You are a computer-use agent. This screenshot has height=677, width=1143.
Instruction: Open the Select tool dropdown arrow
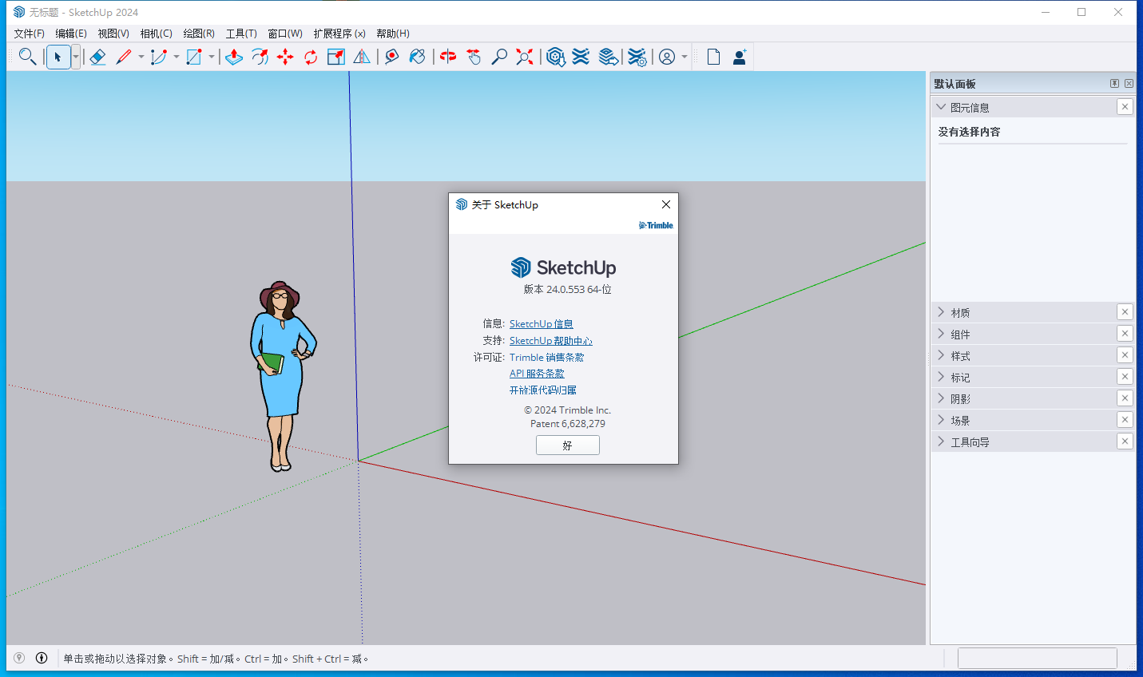point(76,57)
